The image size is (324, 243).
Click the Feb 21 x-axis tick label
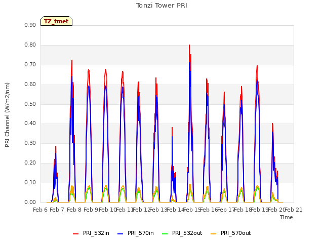(294, 210)
